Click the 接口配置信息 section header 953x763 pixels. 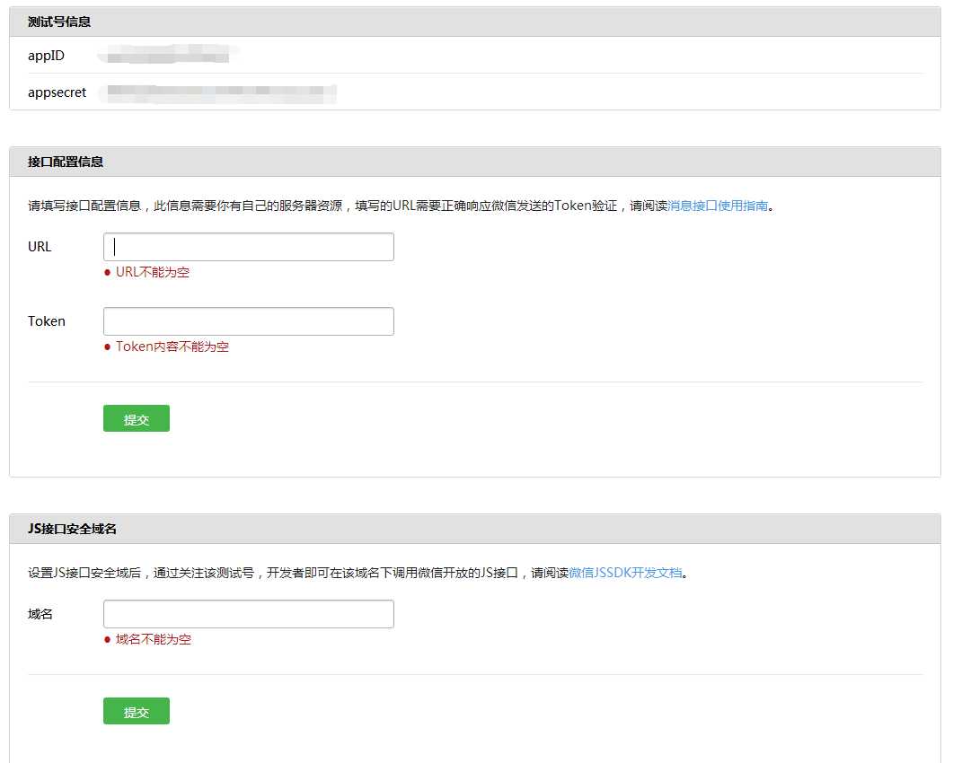pyautogui.click(x=66, y=162)
